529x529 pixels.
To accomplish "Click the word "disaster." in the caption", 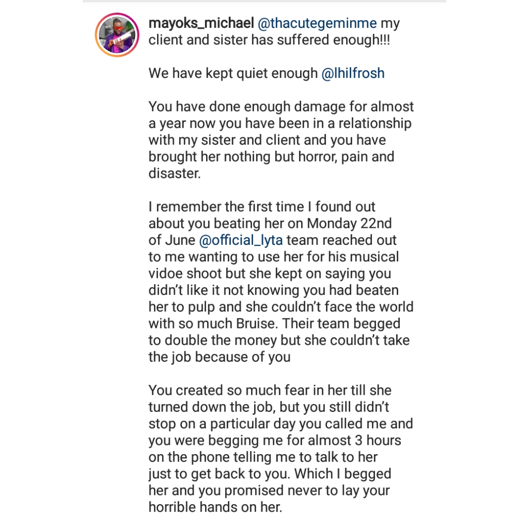I will pyautogui.click(x=175, y=174).
